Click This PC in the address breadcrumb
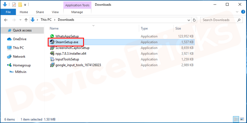Screen dimensions: 247x123 click(x=46, y=20)
